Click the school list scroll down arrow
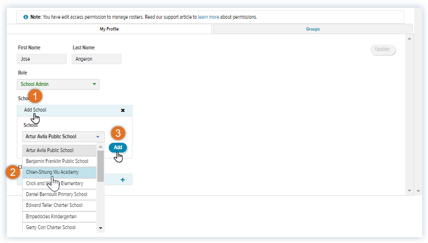428x243 pixels. (x=100, y=228)
